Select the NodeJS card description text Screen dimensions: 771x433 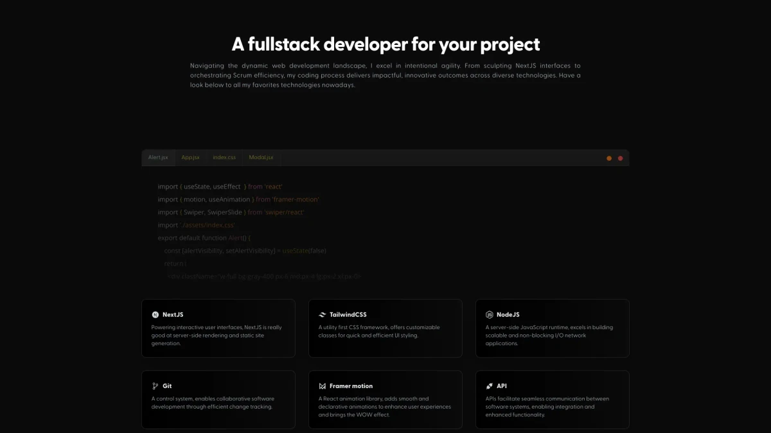[549, 335]
